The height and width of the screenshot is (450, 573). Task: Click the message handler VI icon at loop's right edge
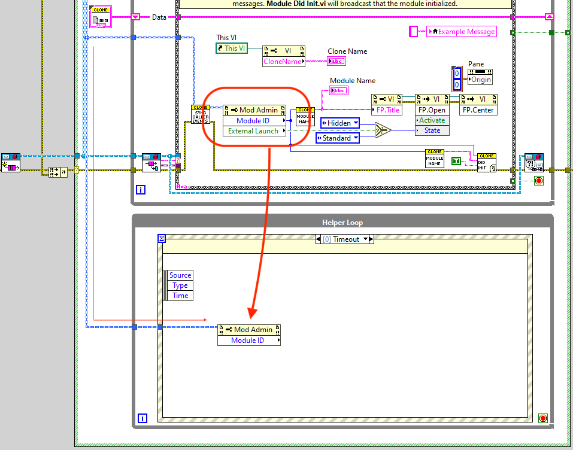click(534, 163)
